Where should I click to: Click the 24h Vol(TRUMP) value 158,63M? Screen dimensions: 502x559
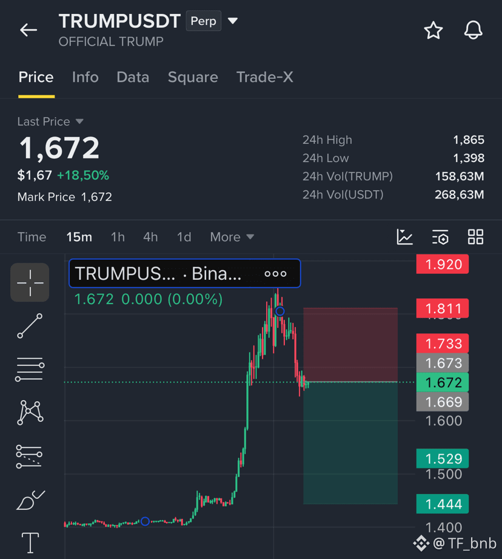click(x=460, y=176)
